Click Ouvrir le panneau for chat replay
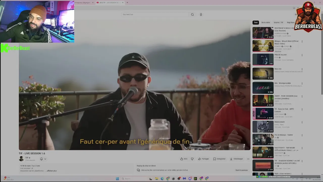 pos(241,170)
